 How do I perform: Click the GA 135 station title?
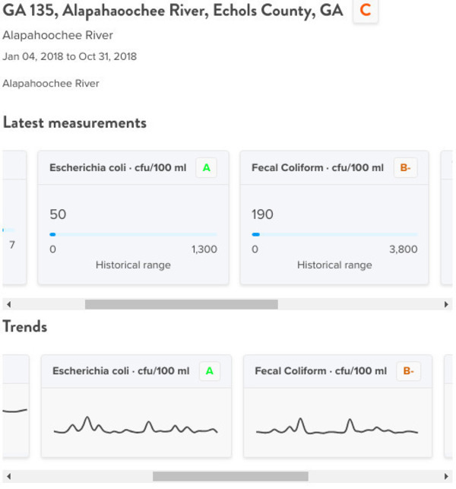pyautogui.click(x=173, y=11)
